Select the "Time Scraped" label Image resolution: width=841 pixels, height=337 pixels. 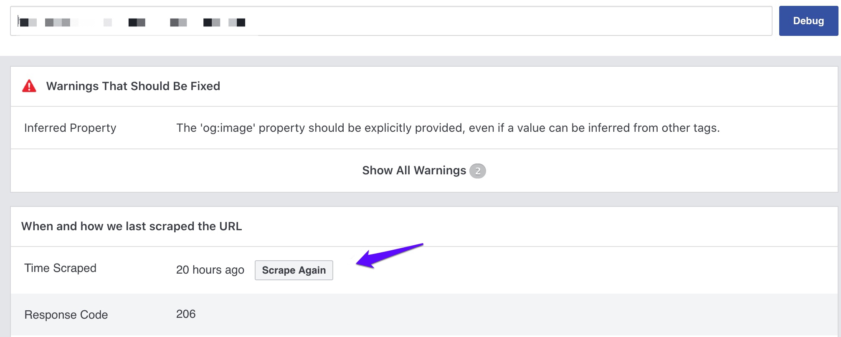coord(60,268)
